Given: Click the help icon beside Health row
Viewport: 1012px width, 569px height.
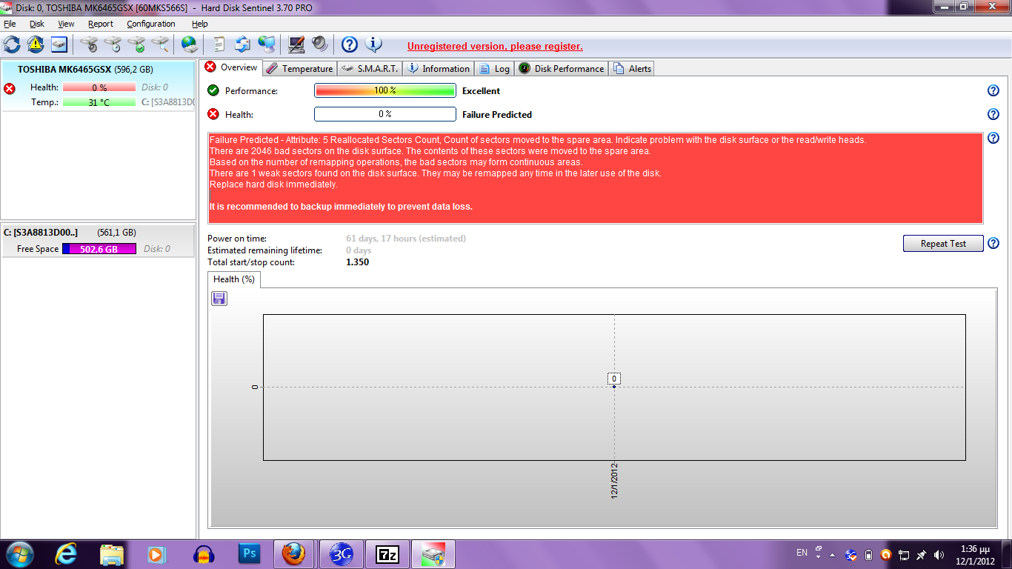Looking at the screenshot, I should [x=993, y=114].
